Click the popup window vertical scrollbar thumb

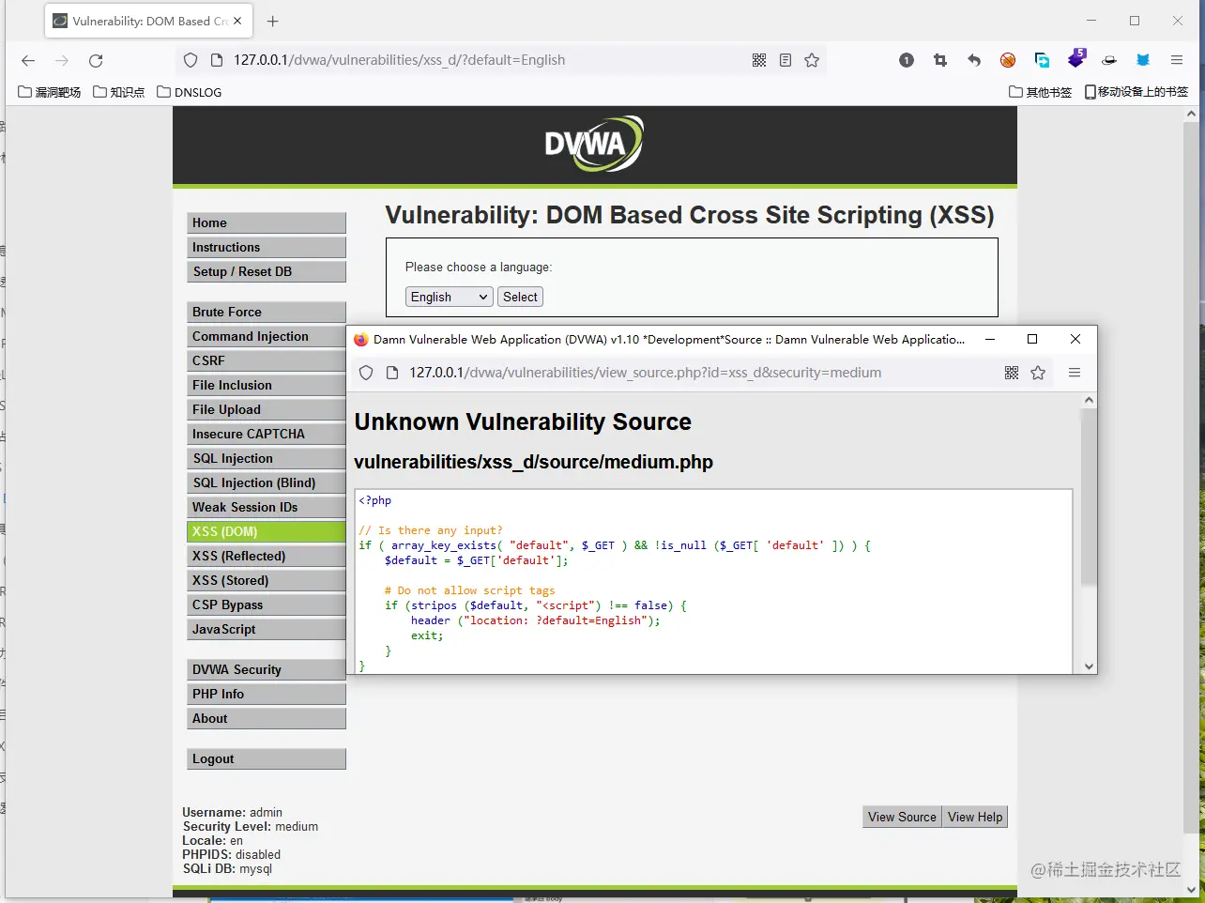tap(1089, 497)
